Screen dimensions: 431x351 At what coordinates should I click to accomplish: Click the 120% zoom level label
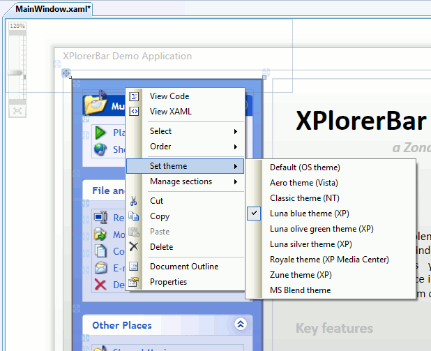(x=17, y=26)
